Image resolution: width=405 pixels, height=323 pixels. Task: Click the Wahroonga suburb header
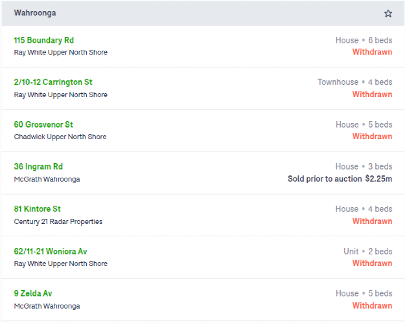(x=35, y=13)
